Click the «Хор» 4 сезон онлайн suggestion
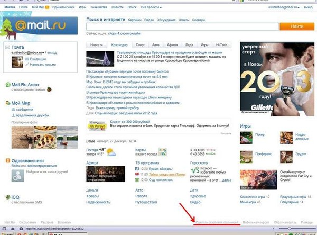 pyautogui.click(x=124, y=34)
